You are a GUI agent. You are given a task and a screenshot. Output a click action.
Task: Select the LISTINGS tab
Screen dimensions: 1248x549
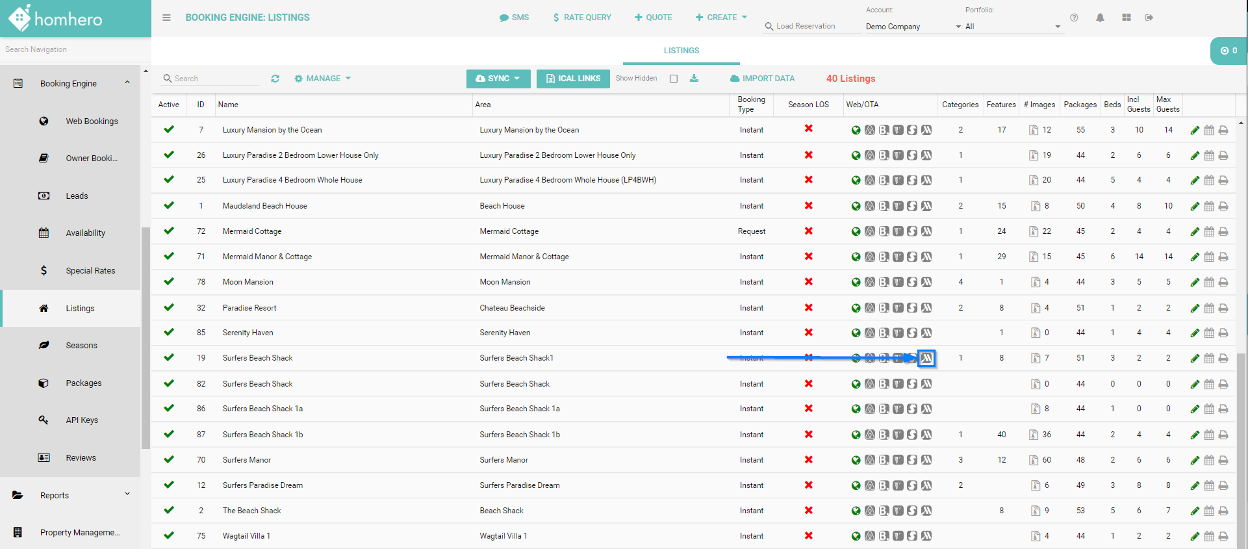(x=681, y=51)
